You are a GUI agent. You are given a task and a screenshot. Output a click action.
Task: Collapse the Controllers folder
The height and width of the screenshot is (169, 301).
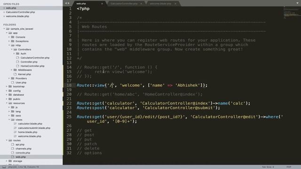click(11, 49)
